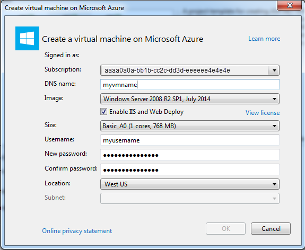Image resolution: width=305 pixels, height=250 pixels.
Task: Focus the Username input field
Action: [190, 140]
